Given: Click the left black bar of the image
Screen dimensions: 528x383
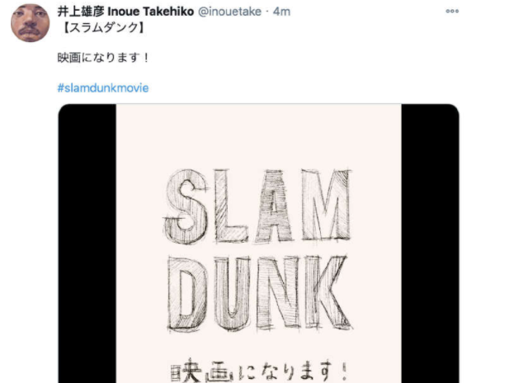Looking at the screenshot, I should pos(87,248).
